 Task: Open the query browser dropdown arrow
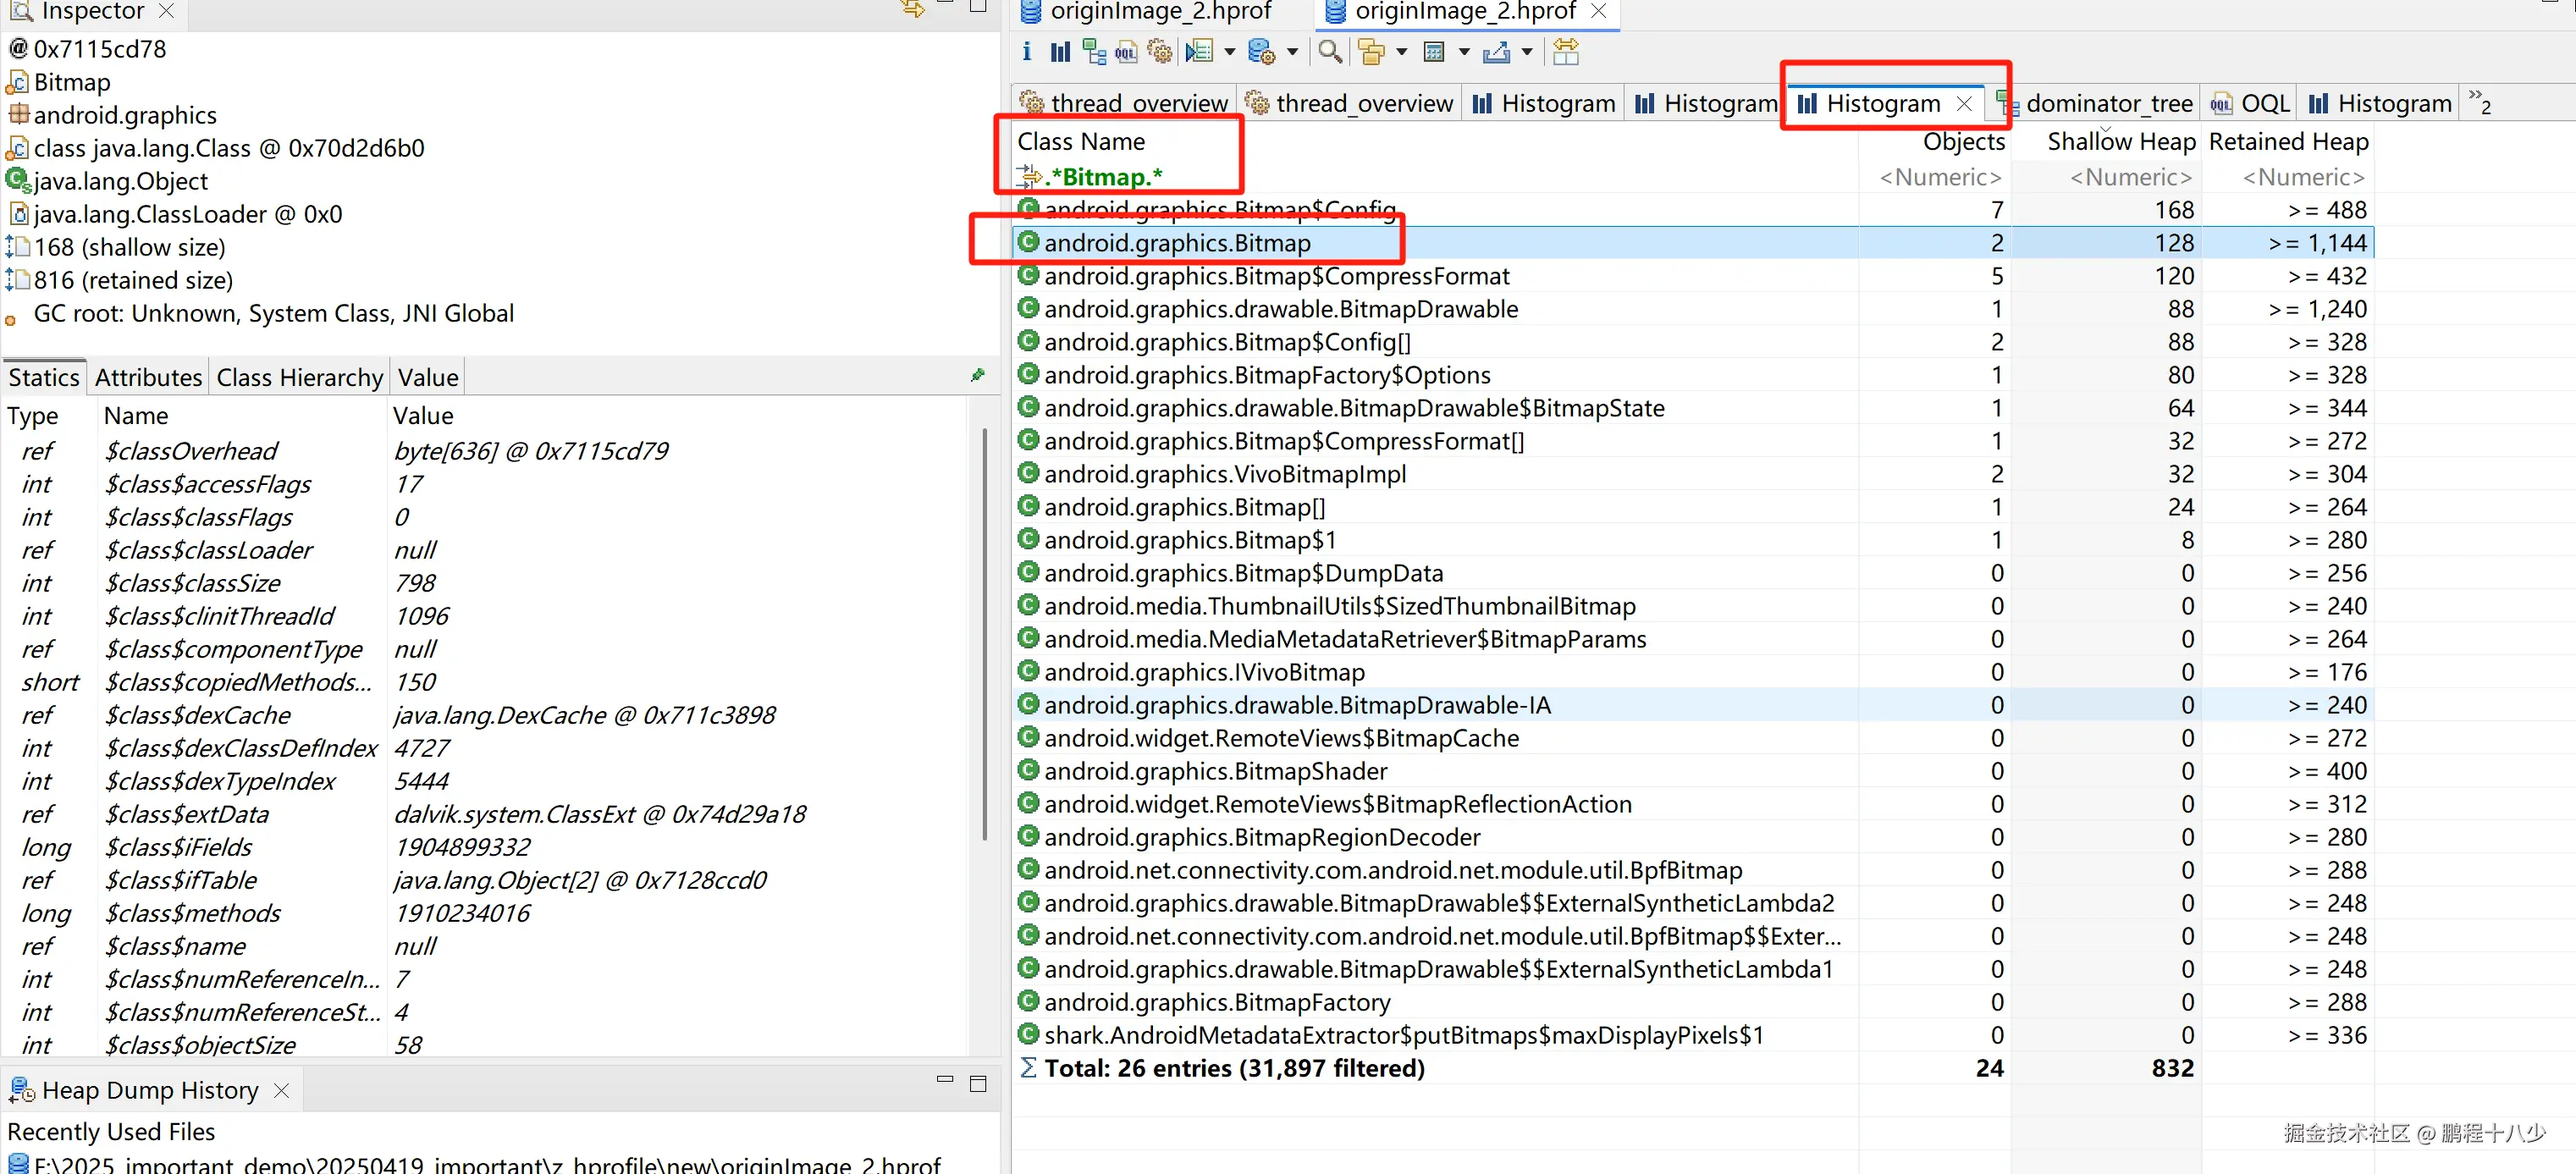coord(1293,51)
